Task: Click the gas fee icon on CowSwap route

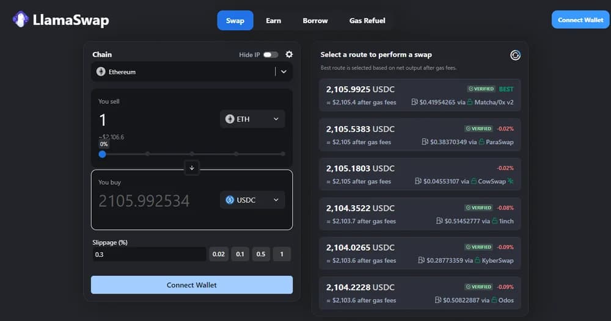Action: (x=418, y=181)
